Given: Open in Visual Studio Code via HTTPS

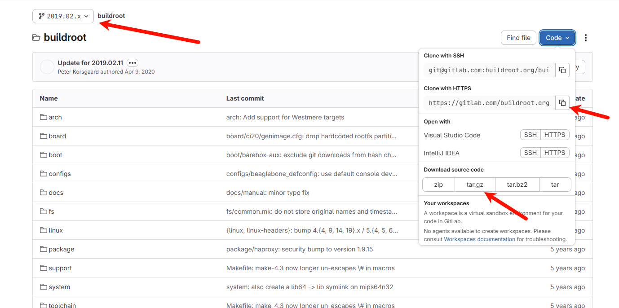Looking at the screenshot, I should (x=555, y=135).
